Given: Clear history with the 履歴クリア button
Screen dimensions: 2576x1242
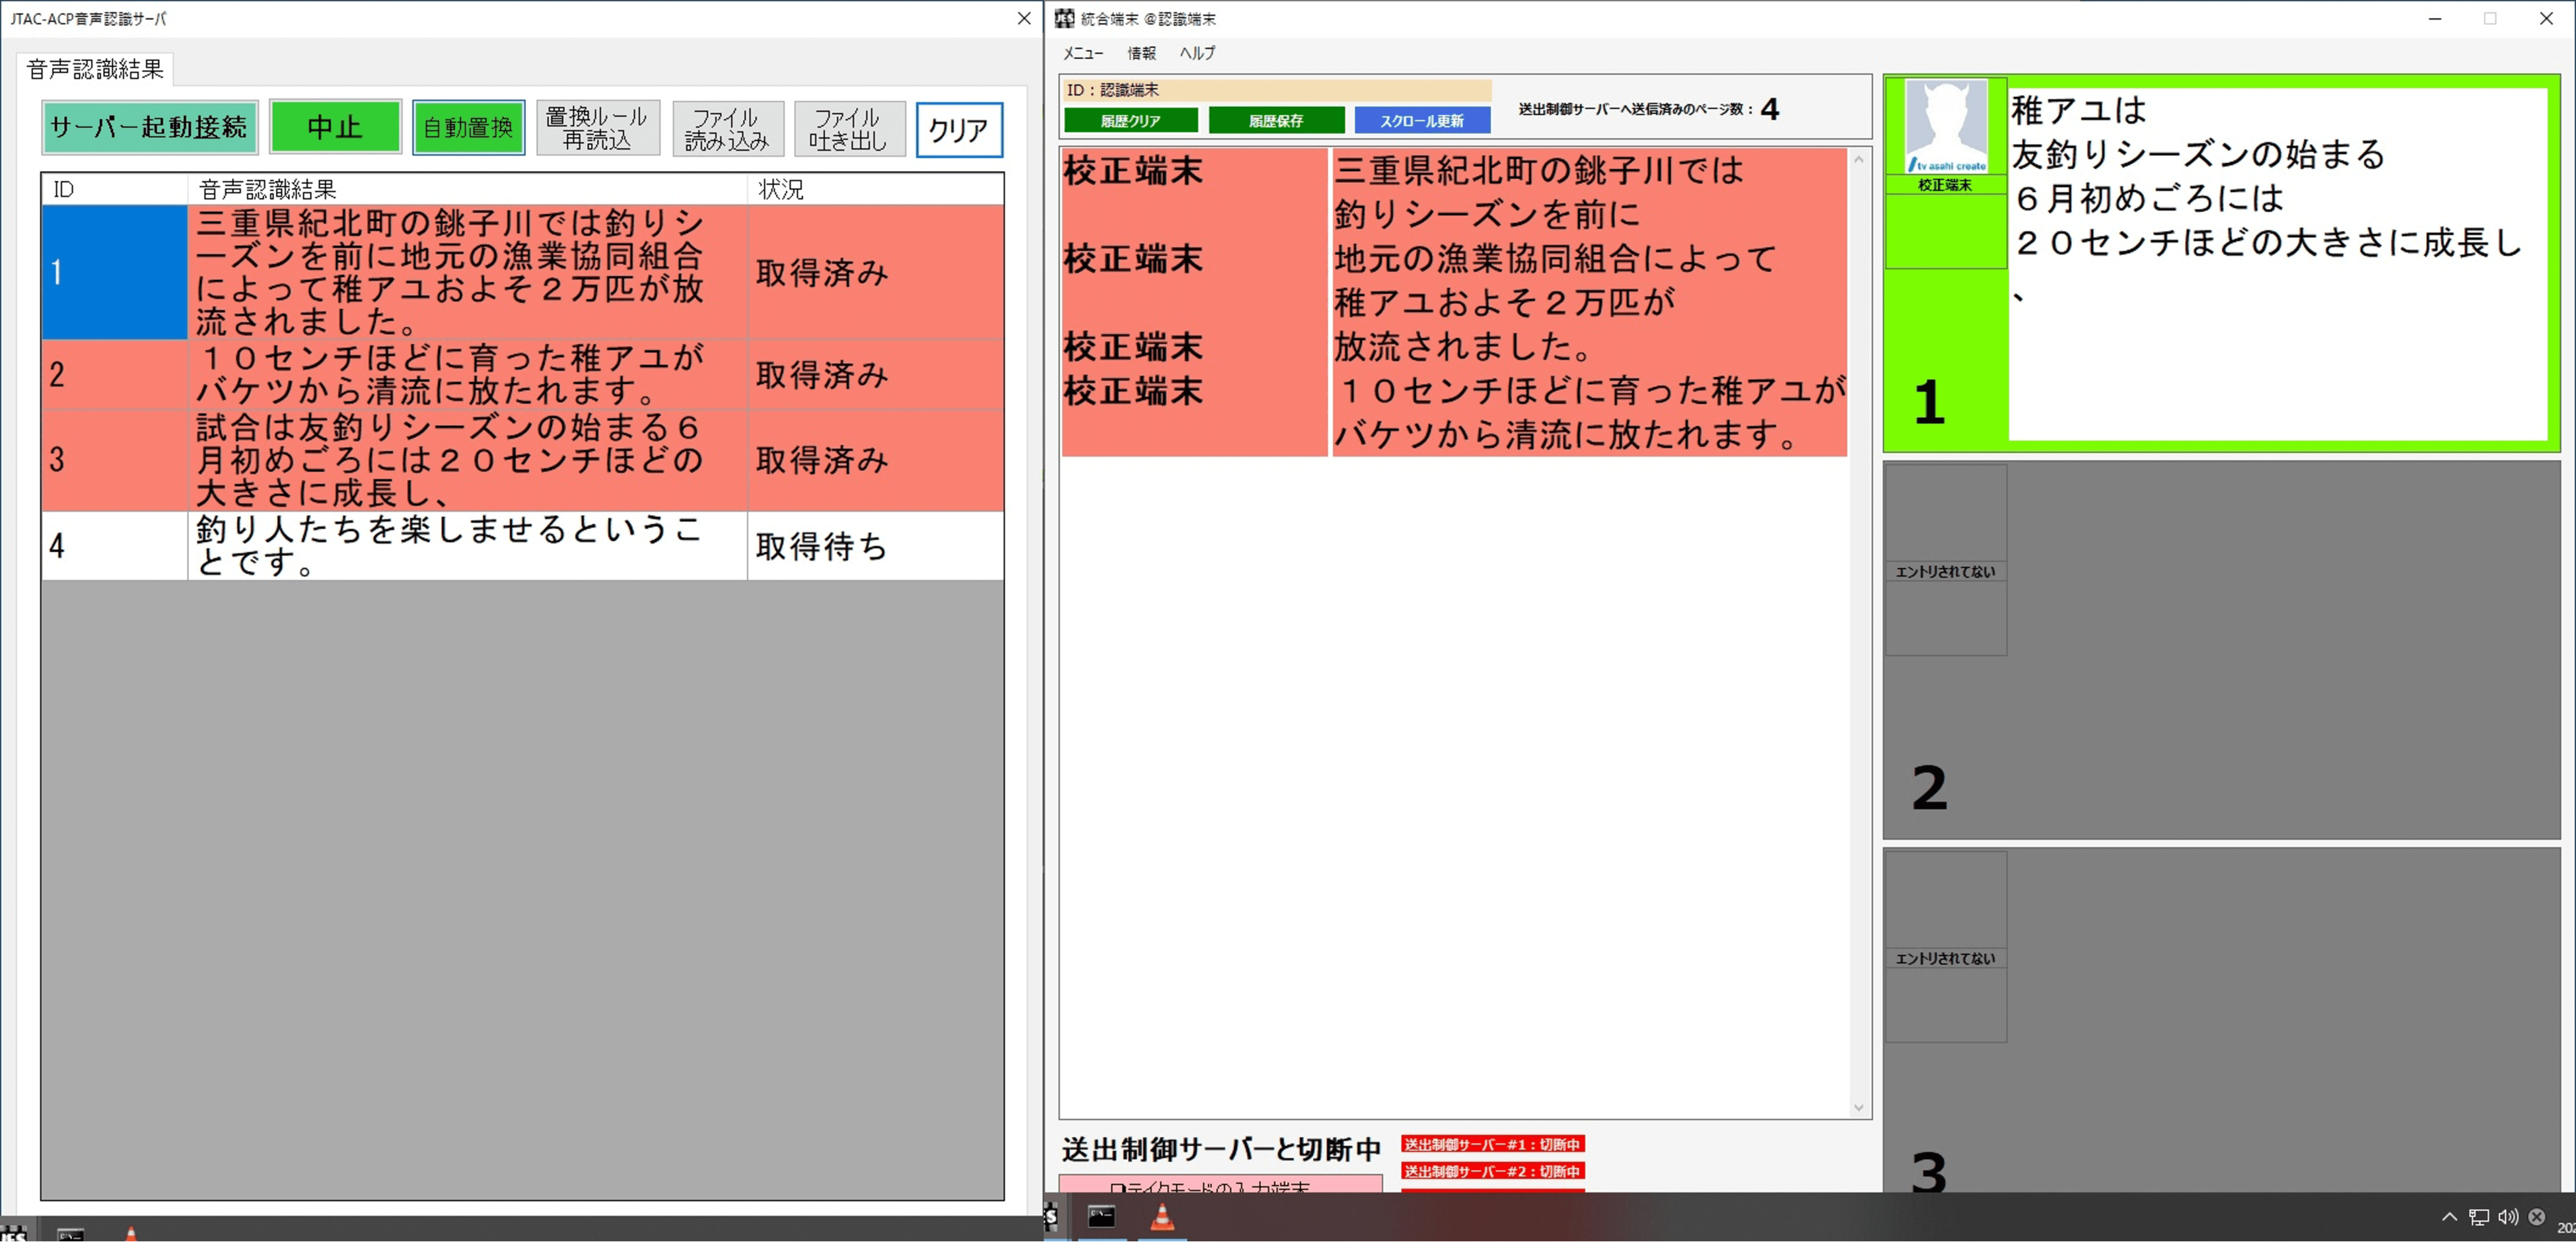Looking at the screenshot, I should pyautogui.click(x=1131, y=120).
